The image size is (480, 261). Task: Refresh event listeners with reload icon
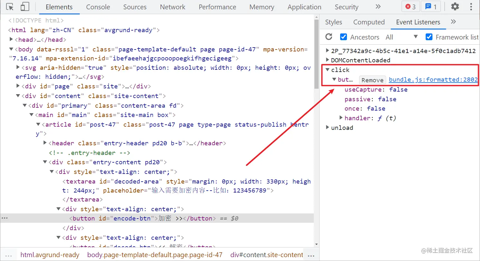tap(329, 37)
